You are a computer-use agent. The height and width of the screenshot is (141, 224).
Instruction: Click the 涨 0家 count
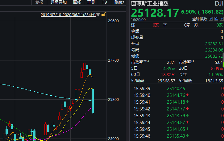[156, 25]
